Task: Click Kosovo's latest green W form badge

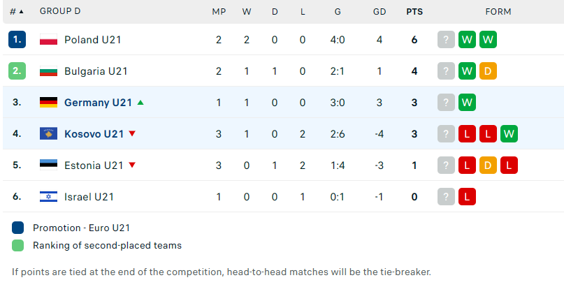Action: (509, 133)
